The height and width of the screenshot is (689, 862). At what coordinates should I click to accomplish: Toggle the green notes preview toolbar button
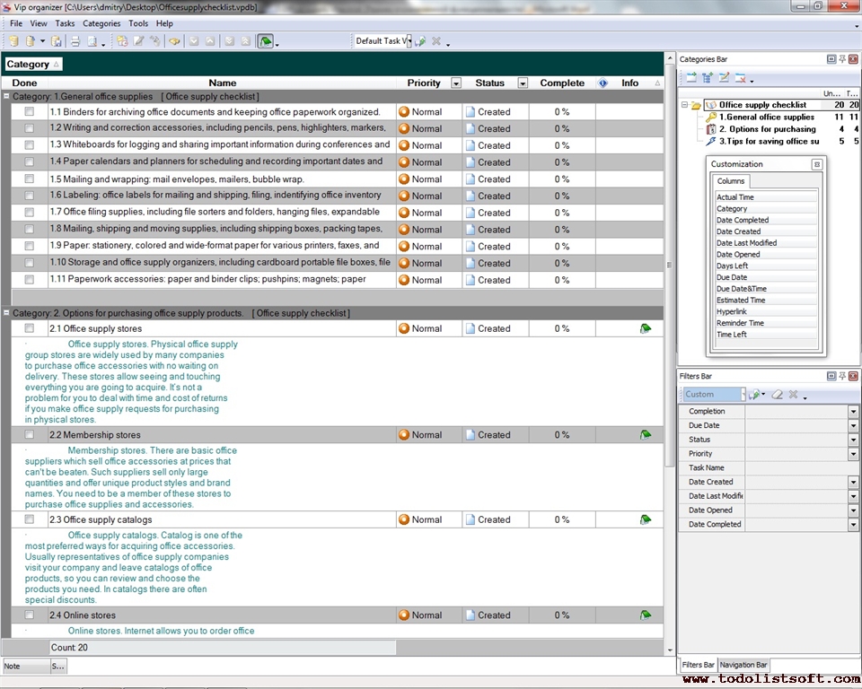pyautogui.click(x=266, y=41)
